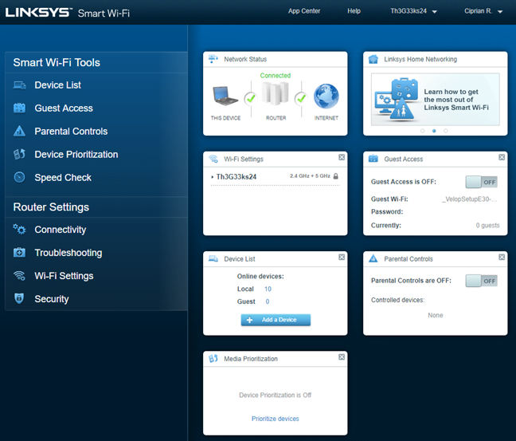Click the 0 guests text

coord(487,225)
